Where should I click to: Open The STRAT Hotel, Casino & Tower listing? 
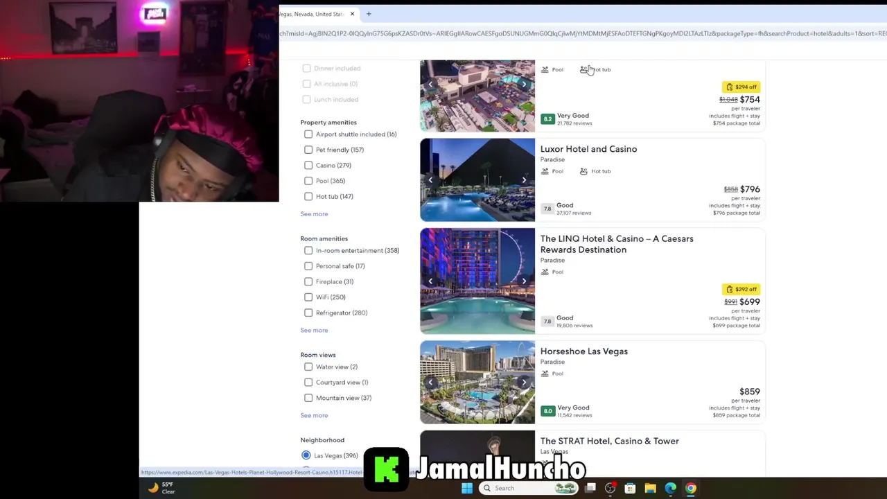(610, 441)
